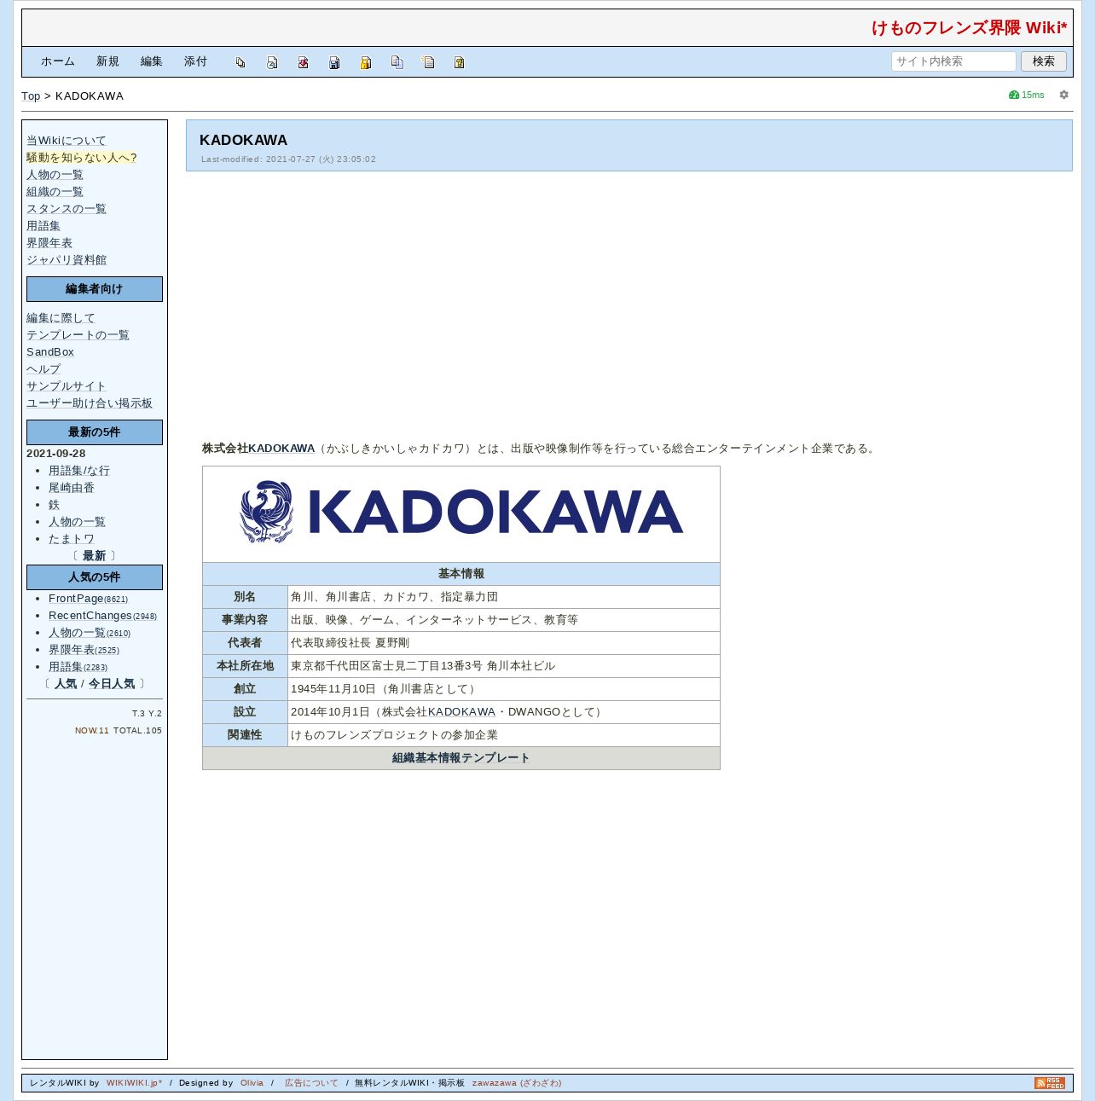Click the floppy disk backup icon

point(334,62)
